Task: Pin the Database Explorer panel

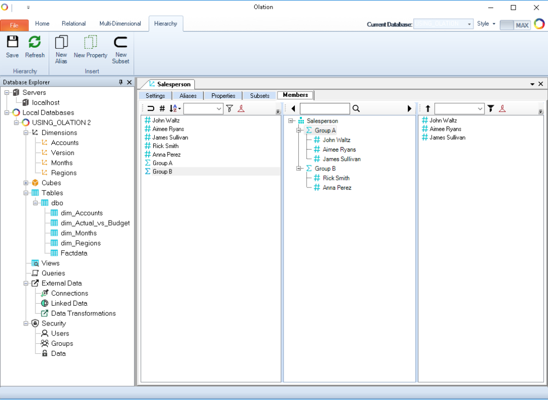Action: coord(121,82)
